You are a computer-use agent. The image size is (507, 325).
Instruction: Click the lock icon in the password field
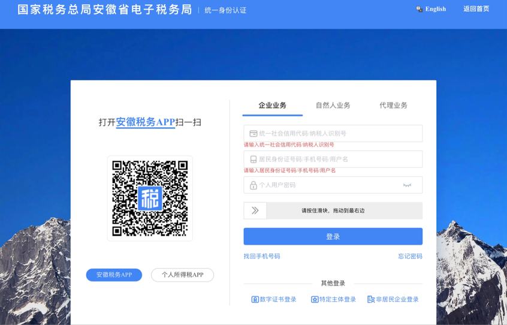click(253, 185)
